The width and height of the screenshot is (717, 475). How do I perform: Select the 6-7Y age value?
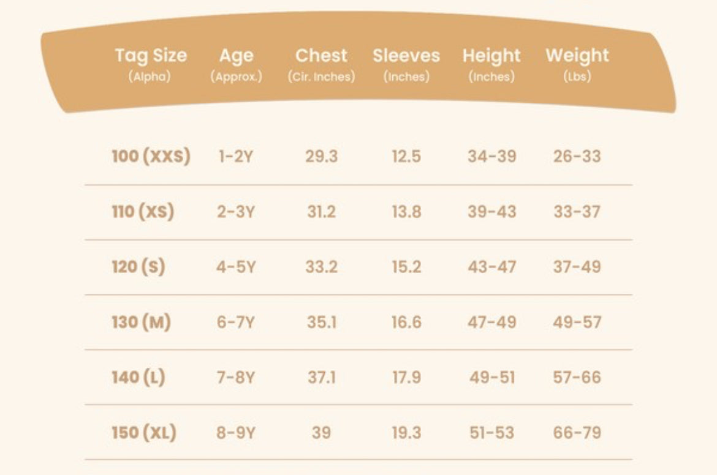click(236, 322)
